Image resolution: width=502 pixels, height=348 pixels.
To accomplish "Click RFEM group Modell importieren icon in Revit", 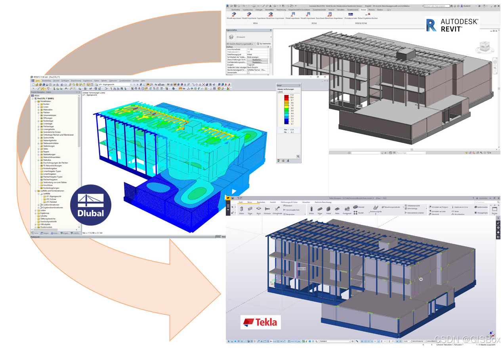I will tap(249, 14).
